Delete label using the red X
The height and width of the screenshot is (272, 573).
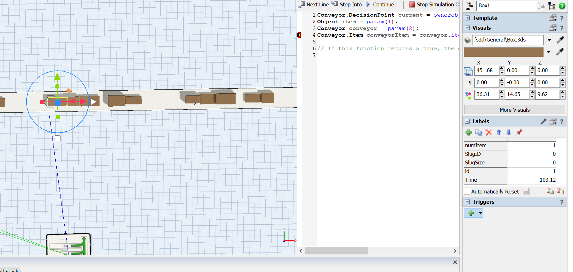488,132
